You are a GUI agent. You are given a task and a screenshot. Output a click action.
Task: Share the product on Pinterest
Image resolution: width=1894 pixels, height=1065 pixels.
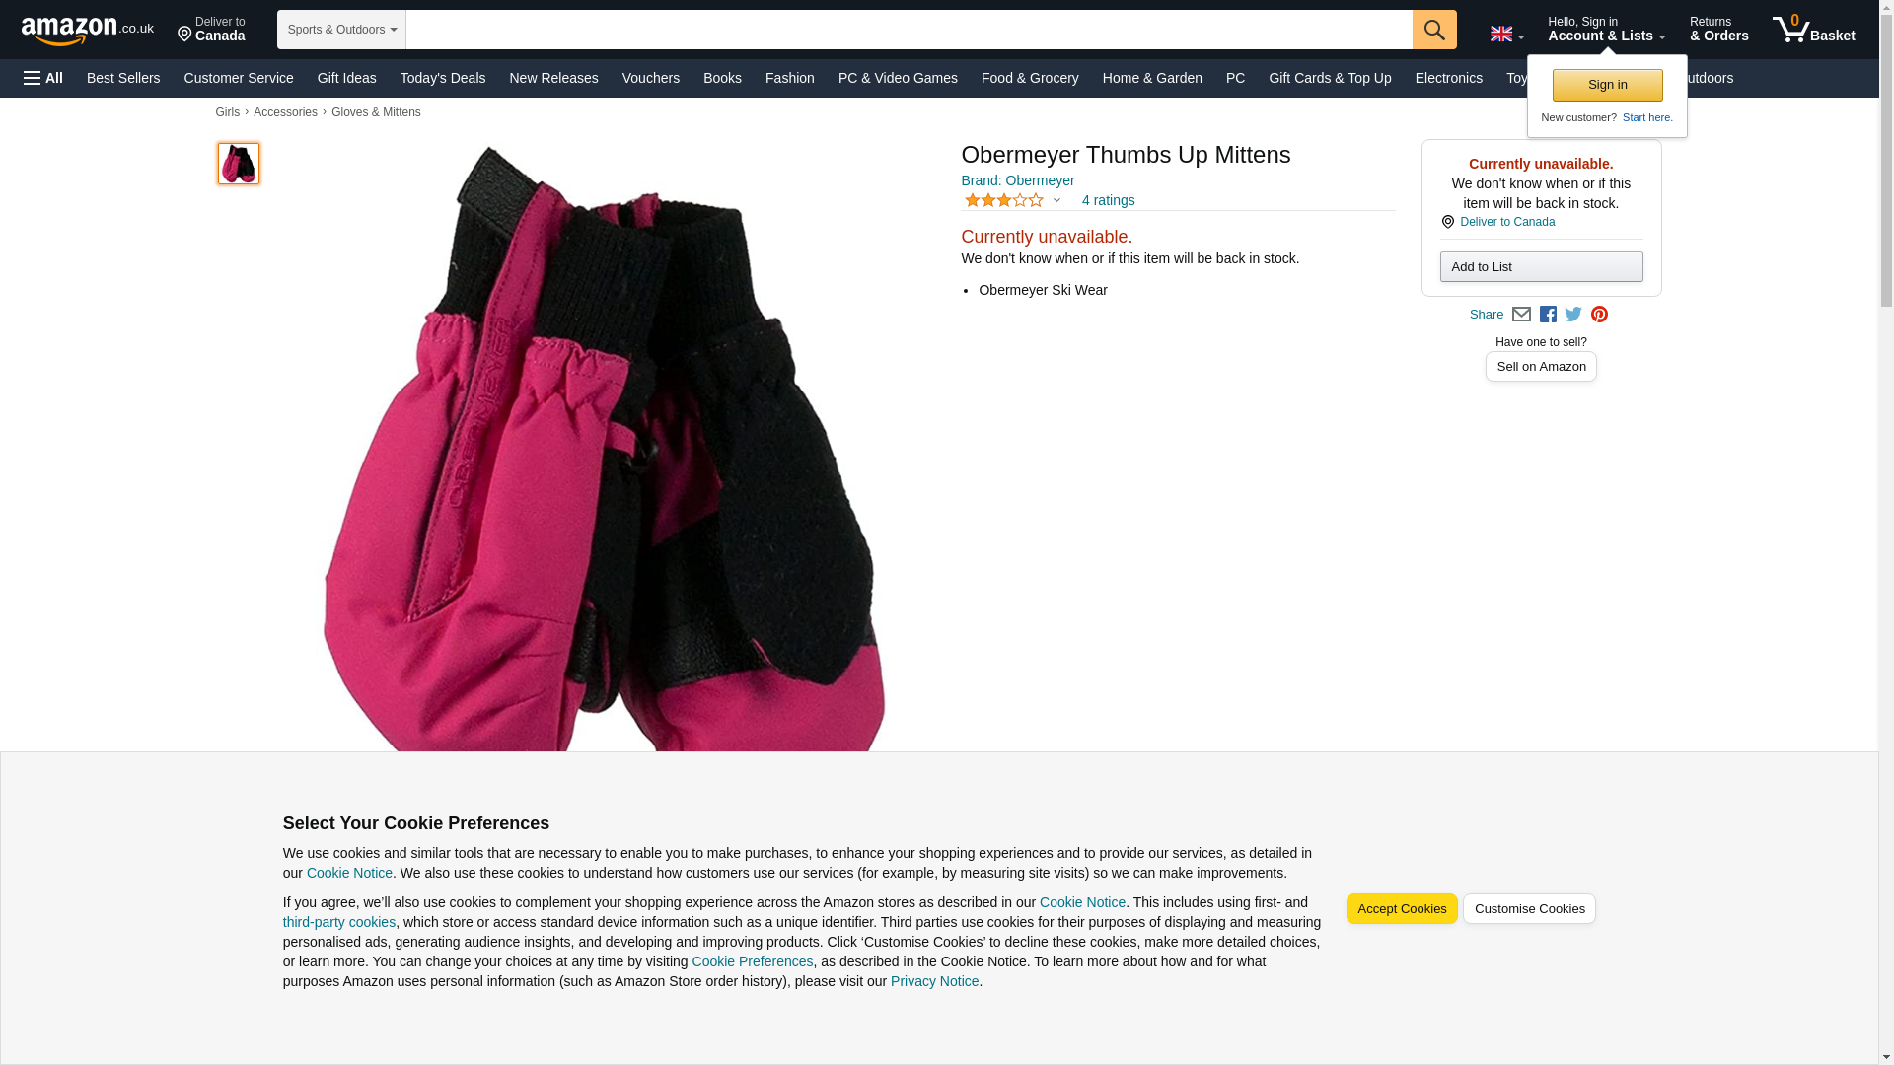1599,315
